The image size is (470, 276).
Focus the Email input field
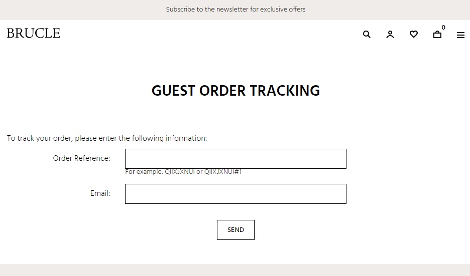point(236,194)
